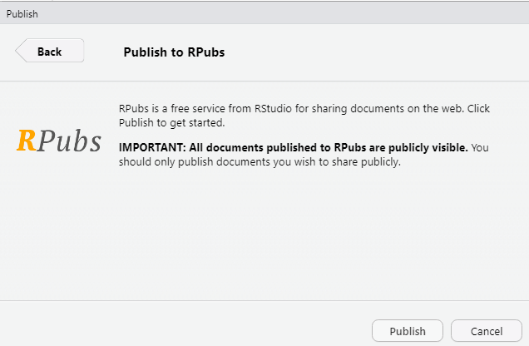Click the RPubs logo
The width and height of the screenshot is (529, 346).
(x=59, y=141)
